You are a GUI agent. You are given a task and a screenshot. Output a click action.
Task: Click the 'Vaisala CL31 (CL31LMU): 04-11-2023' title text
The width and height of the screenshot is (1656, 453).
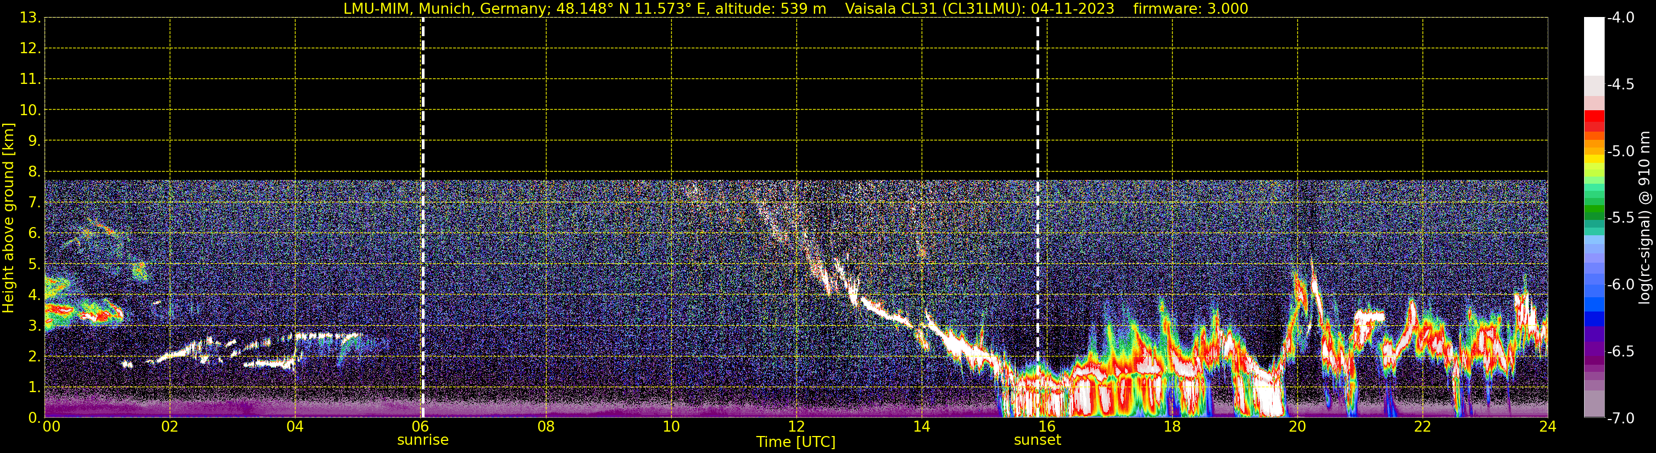point(979,9)
